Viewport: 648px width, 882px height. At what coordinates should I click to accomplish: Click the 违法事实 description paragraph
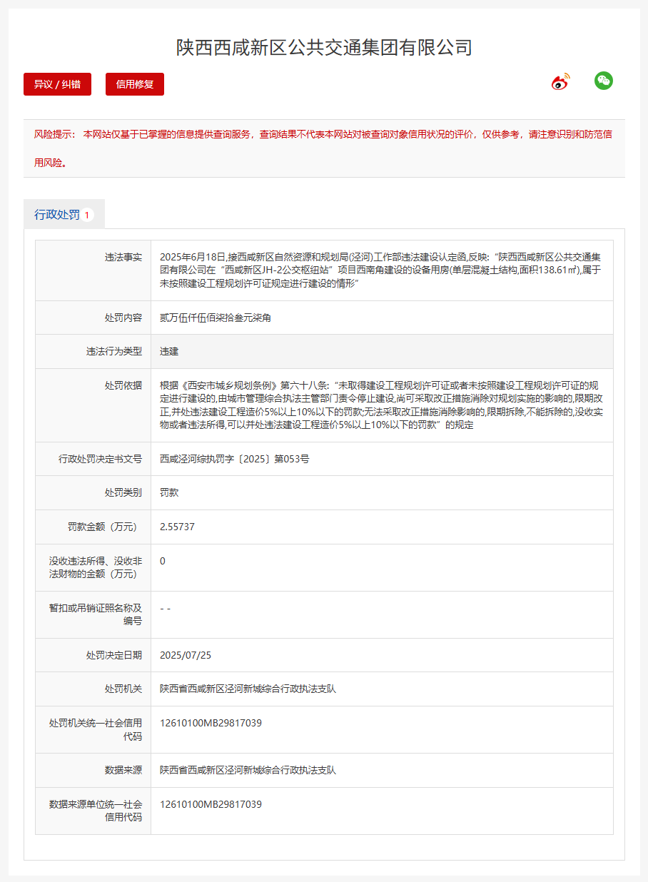pos(382,270)
